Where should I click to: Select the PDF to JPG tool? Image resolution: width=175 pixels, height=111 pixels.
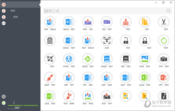click(x=88, y=22)
